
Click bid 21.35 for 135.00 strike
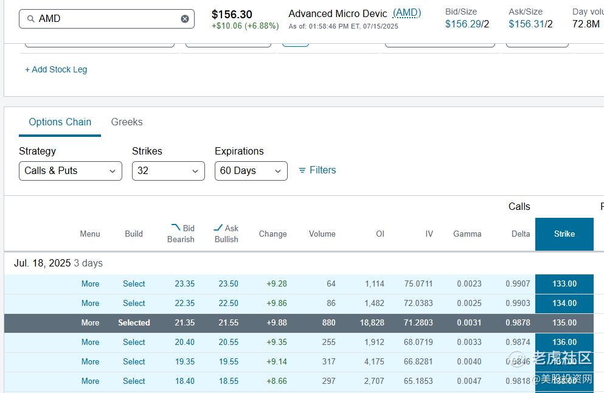pyautogui.click(x=185, y=323)
